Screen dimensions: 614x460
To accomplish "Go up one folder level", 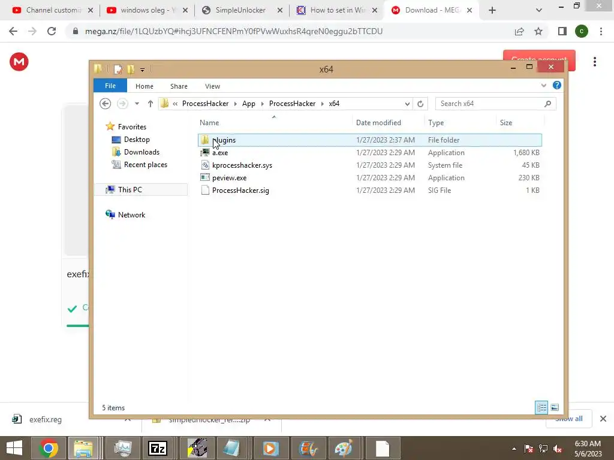I will coord(151,104).
